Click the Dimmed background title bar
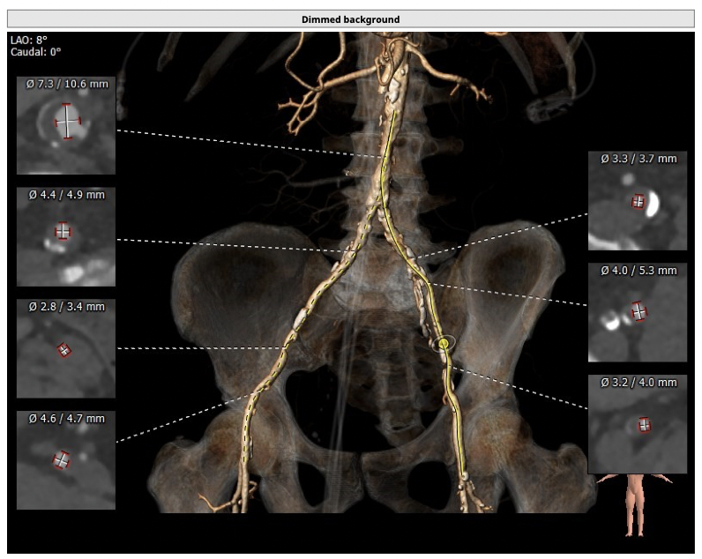Image resolution: width=702 pixels, height=559 pixels. (x=350, y=19)
